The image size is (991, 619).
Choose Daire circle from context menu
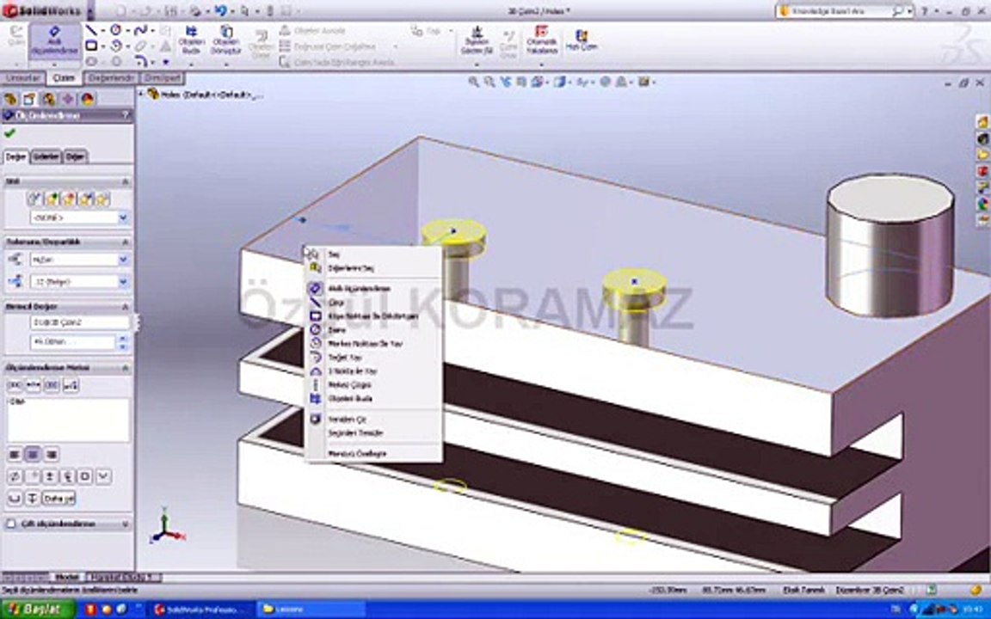336,330
